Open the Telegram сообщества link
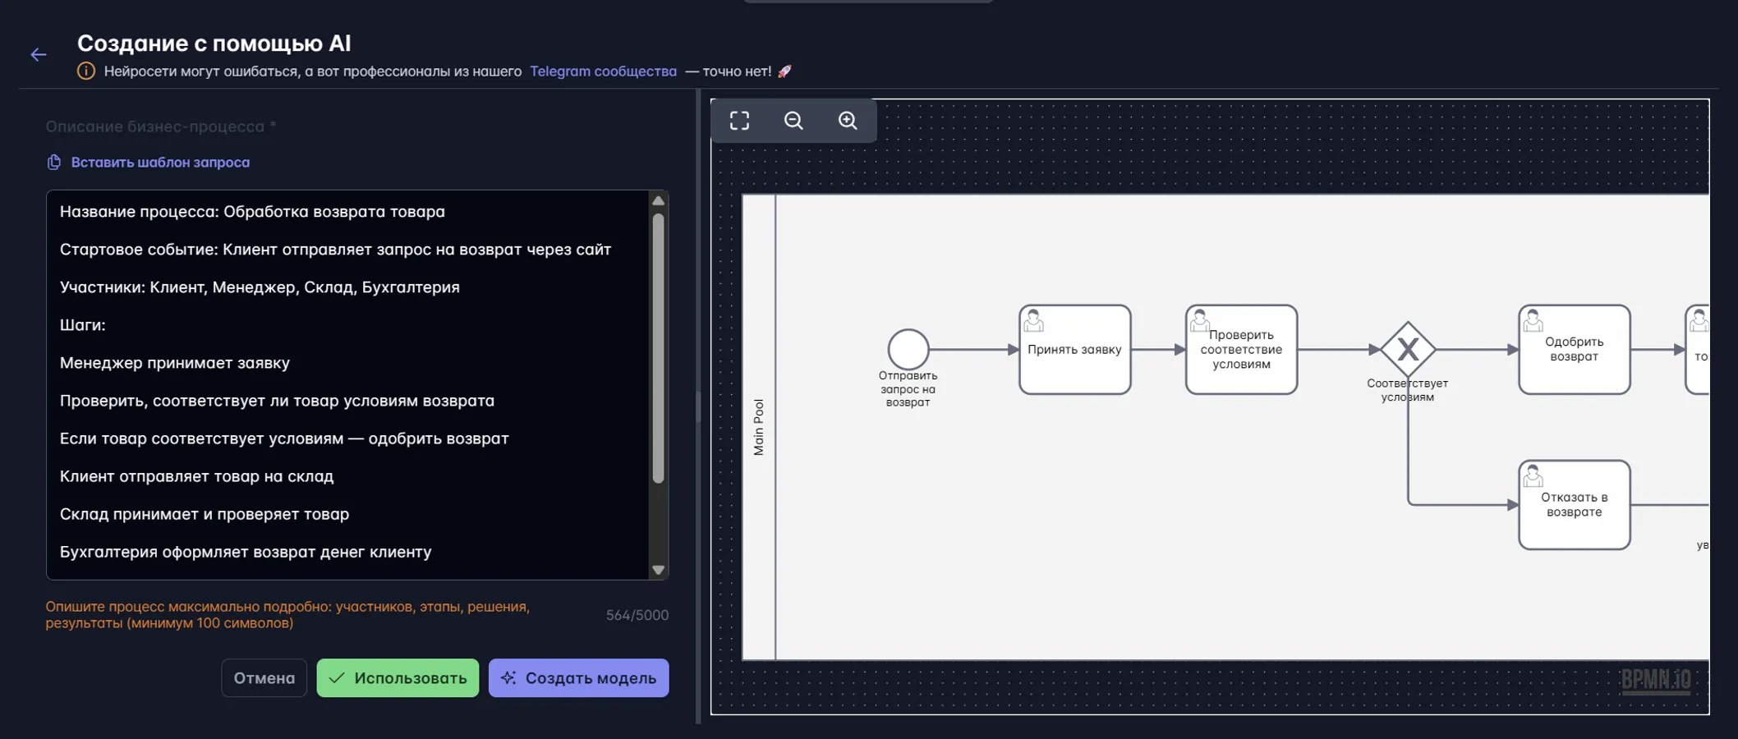This screenshot has width=1738, height=739. pos(603,71)
